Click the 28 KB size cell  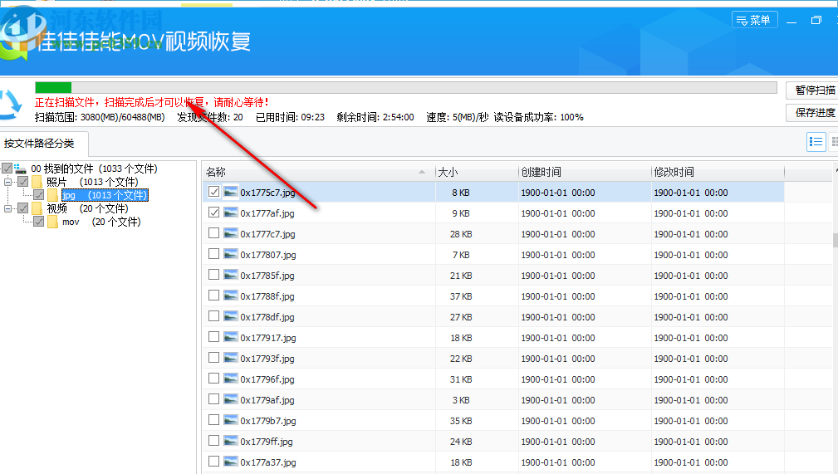(x=461, y=234)
